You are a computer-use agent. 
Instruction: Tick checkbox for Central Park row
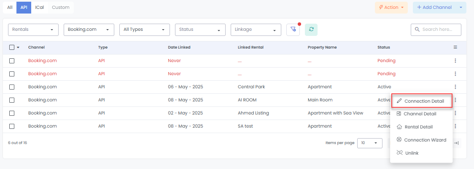coord(12,87)
